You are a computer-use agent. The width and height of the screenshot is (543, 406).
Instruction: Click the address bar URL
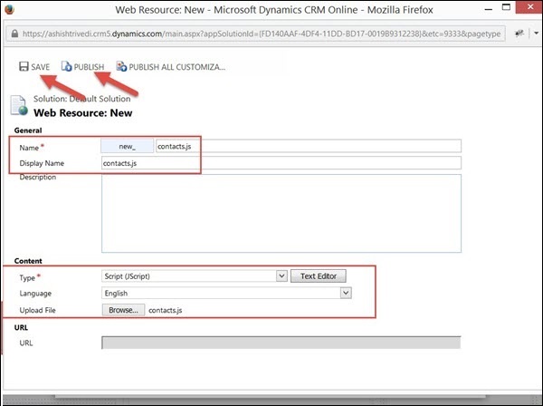tap(262, 34)
